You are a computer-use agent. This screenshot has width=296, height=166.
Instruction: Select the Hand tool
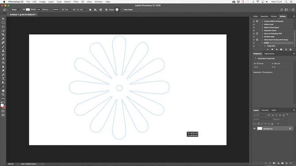(x=3, y=91)
